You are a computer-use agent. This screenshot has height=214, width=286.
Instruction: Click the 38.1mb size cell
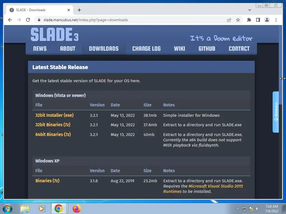(x=150, y=115)
